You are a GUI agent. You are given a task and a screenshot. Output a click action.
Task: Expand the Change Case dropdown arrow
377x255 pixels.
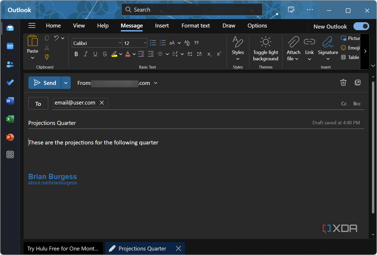179,43
